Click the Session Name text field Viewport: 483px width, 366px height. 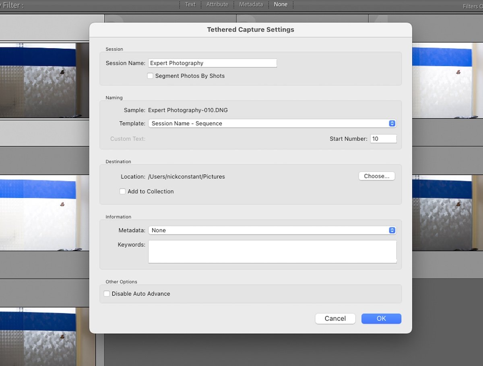[x=213, y=63]
